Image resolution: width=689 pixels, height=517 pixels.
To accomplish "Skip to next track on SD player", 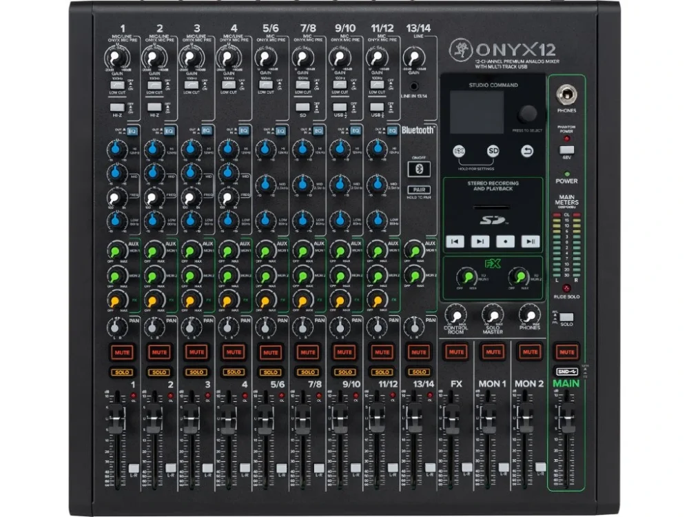I will tap(480, 241).
